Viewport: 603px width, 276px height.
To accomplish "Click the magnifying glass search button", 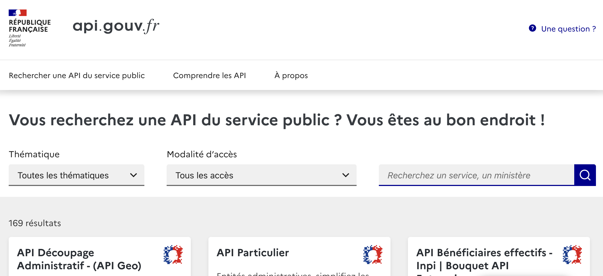I will 585,175.
